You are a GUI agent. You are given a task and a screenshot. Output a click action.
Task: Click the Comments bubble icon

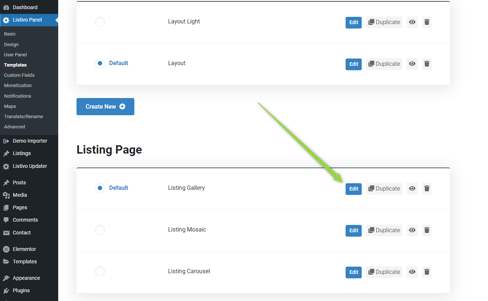[x=6, y=220]
